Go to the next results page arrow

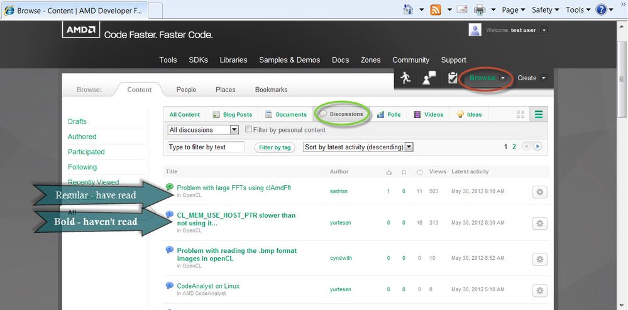coord(537,147)
